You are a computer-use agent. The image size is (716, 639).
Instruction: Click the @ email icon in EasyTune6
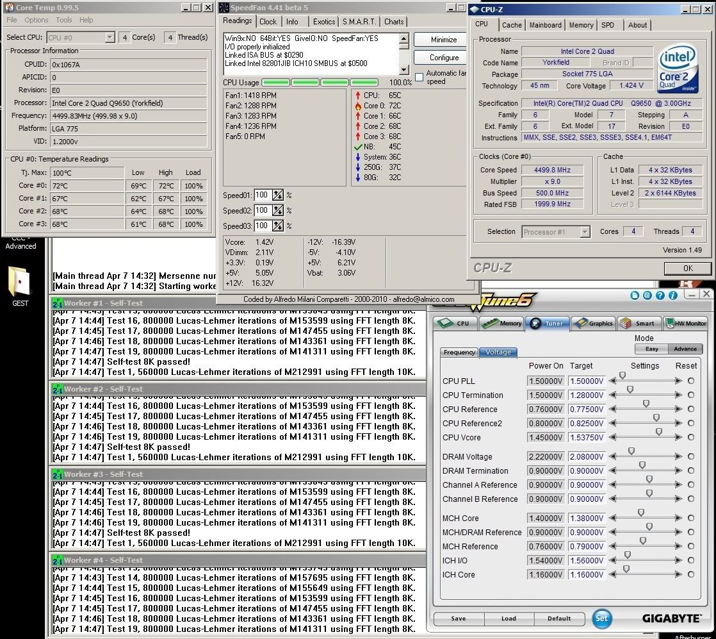pyautogui.click(x=647, y=295)
